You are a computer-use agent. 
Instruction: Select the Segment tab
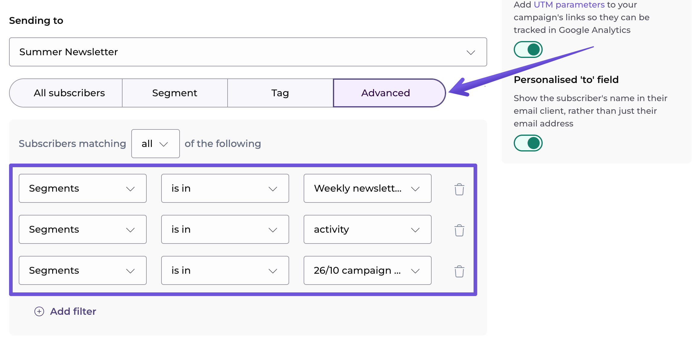[x=175, y=93]
